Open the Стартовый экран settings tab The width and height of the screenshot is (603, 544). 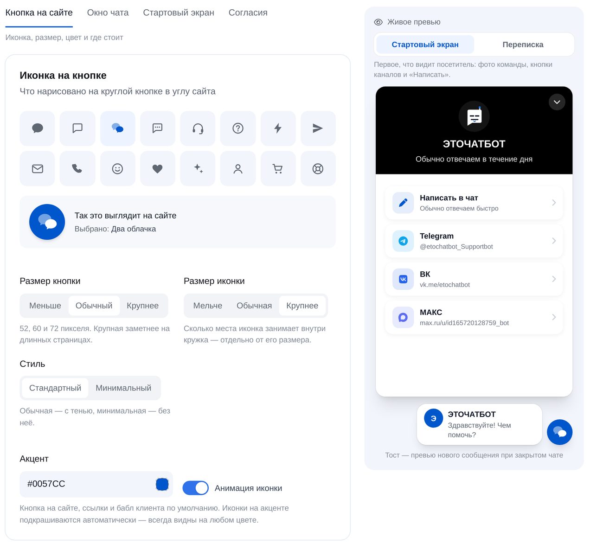pos(179,13)
